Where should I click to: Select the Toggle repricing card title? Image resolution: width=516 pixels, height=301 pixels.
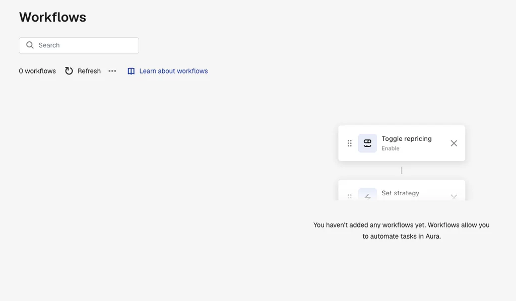407,138
